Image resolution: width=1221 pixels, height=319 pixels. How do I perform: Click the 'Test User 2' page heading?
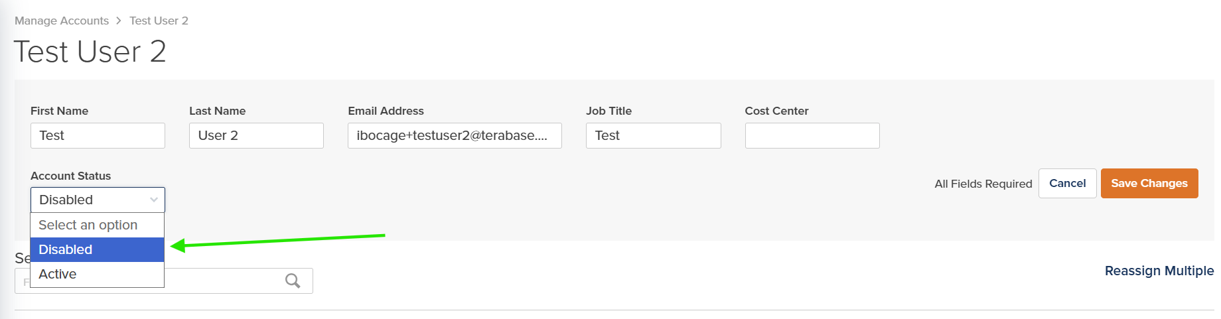click(90, 52)
